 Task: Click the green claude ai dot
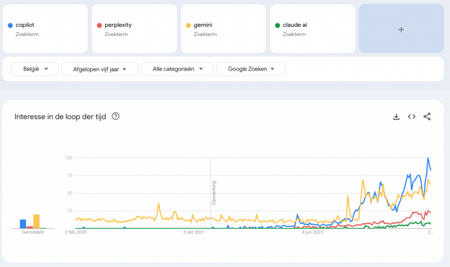[x=277, y=25]
